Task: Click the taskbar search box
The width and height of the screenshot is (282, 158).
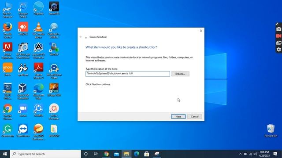Action: click(x=45, y=154)
